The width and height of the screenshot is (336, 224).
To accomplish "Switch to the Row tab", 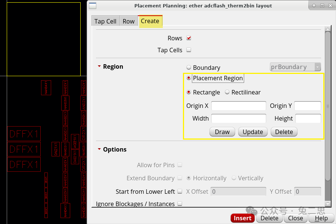I will 128,21.
